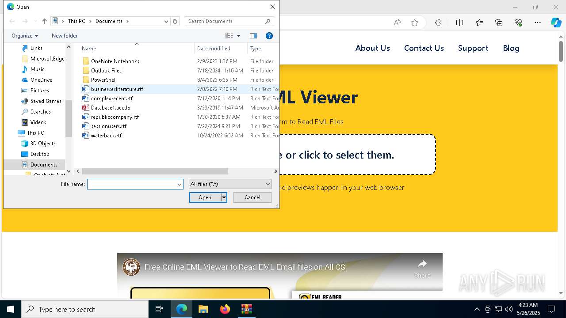Image resolution: width=566 pixels, height=318 pixels.
Task: Open the Copilot sidebar icon
Action: tap(556, 23)
